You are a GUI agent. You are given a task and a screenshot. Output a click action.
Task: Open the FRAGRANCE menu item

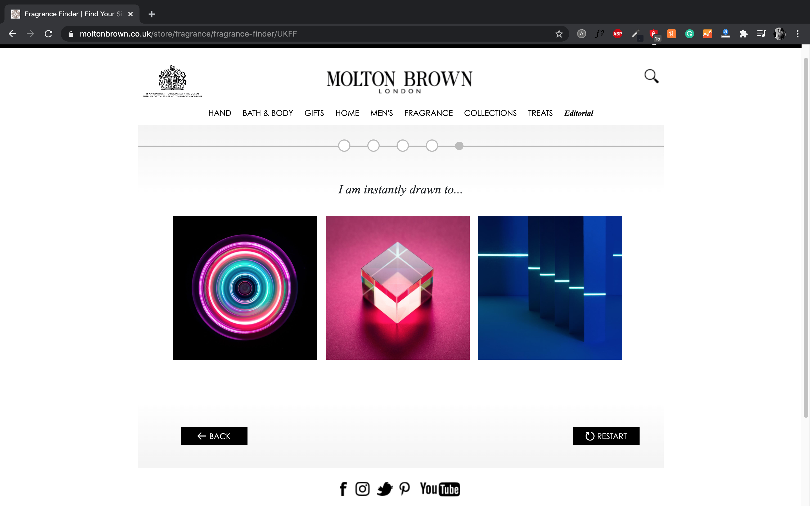tap(428, 113)
